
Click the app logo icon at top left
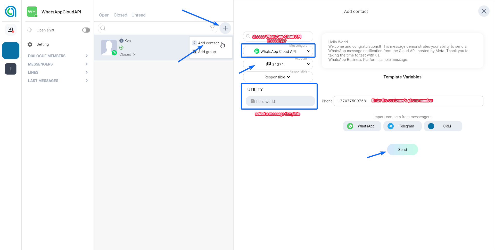11,11
